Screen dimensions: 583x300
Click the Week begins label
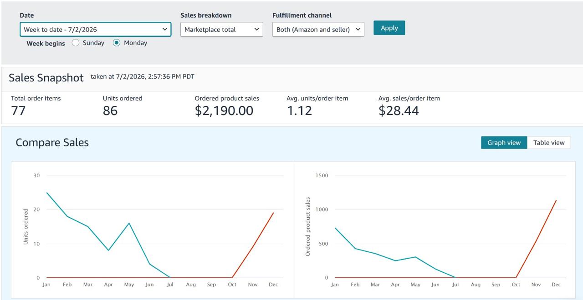click(46, 44)
